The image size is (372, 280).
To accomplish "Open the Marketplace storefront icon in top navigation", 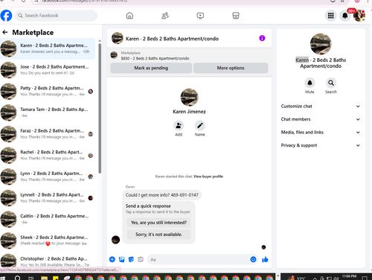I will click(236, 16).
